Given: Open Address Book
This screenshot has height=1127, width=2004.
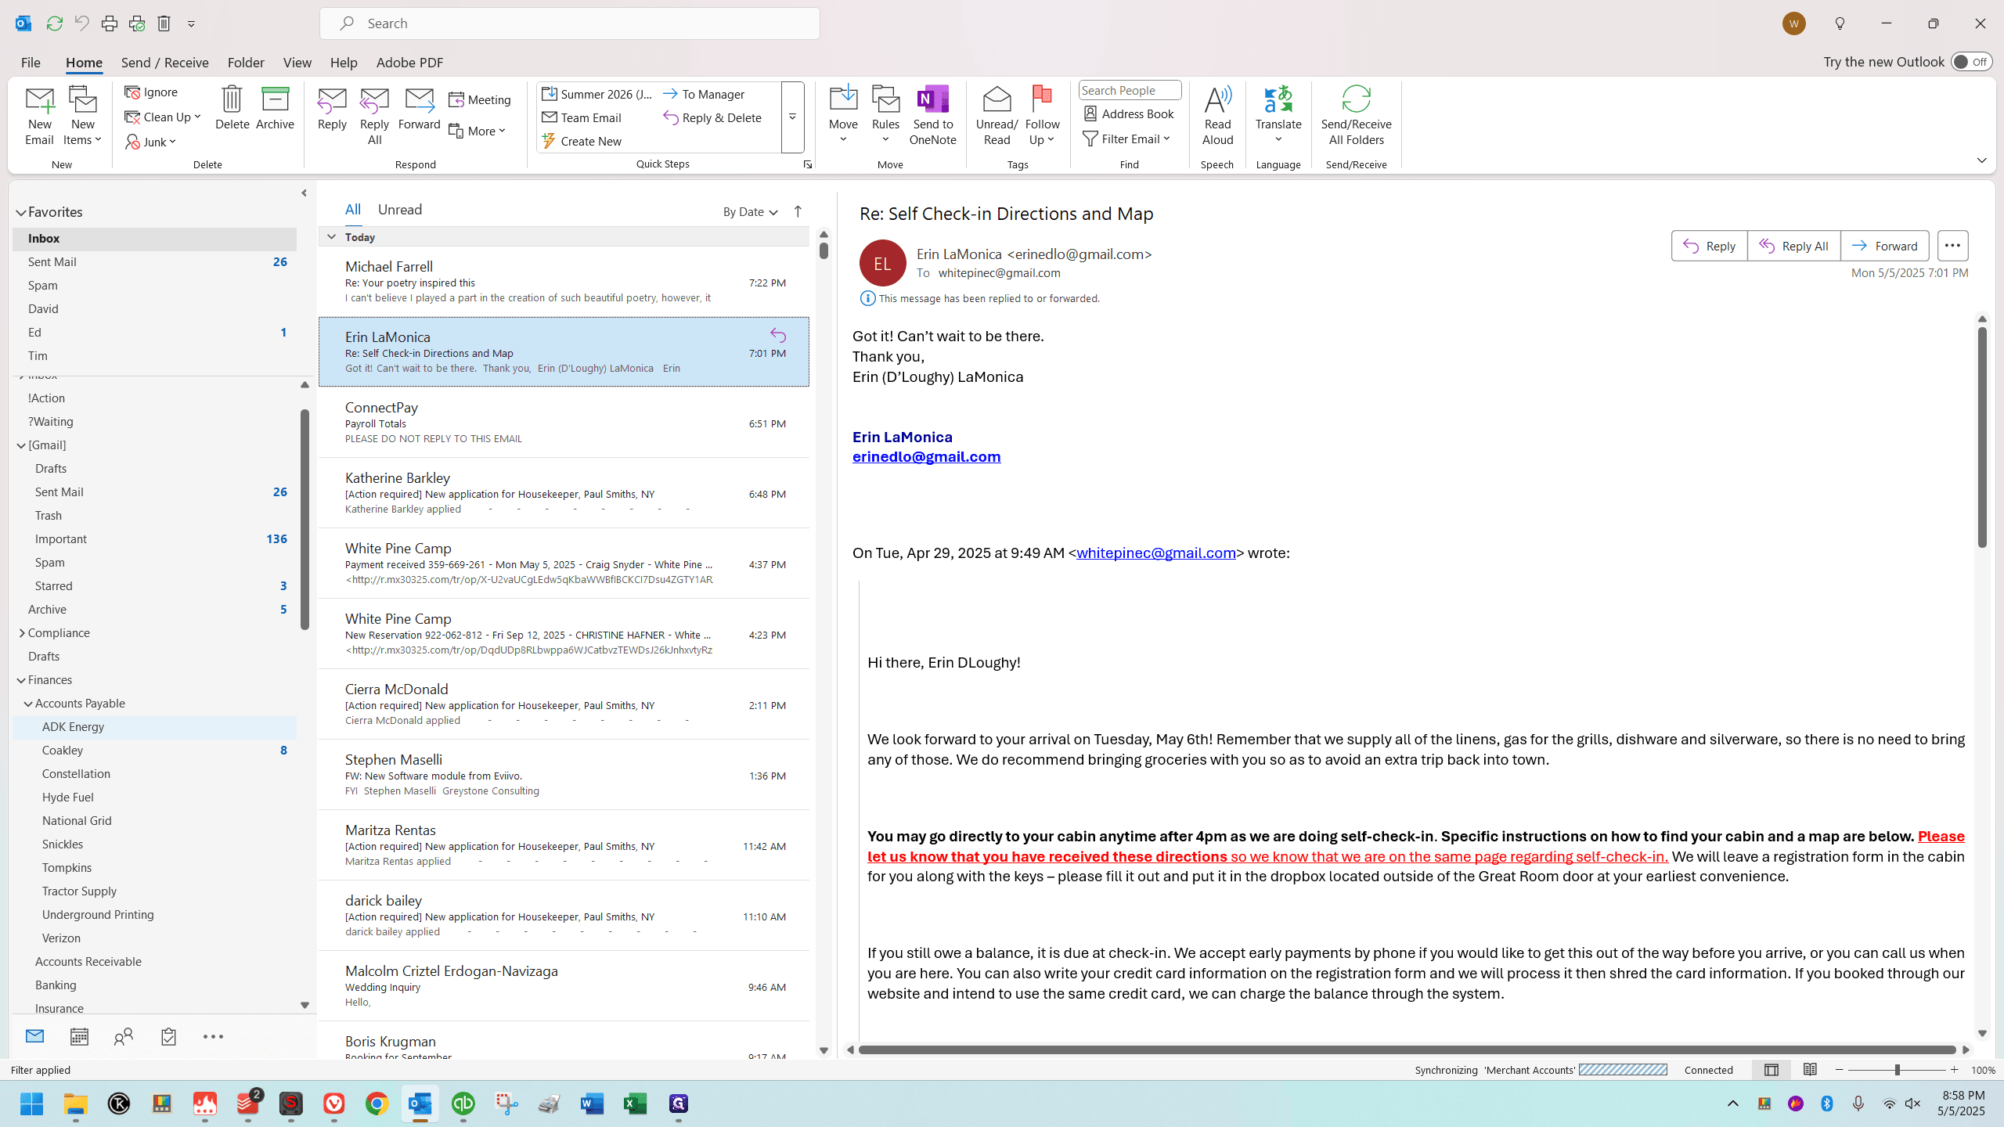Looking at the screenshot, I should coord(1129,114).
